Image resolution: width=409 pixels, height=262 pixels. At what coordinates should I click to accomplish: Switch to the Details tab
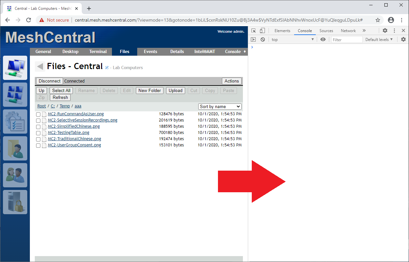177,51
